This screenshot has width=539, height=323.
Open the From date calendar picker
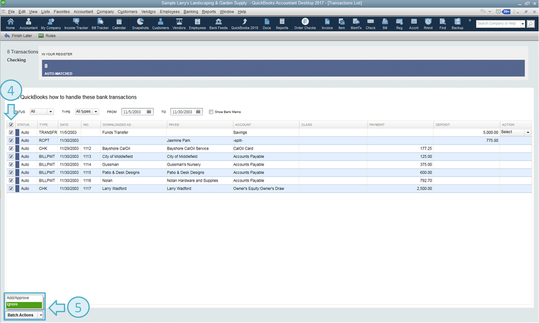tap(149, 112)
